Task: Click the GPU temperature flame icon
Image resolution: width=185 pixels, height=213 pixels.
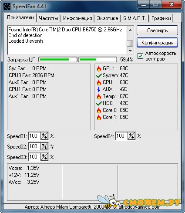Action: [x=99, y=68]
